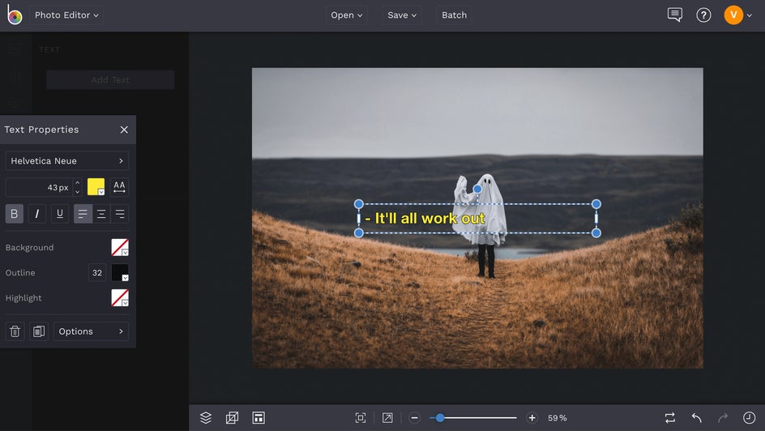Viewport: 765px width, 431px height.
Task: Click the Batch button
Action: coord(454,15)
